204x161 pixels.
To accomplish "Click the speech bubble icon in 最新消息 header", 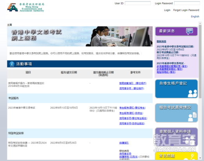I will coord(190,31).
